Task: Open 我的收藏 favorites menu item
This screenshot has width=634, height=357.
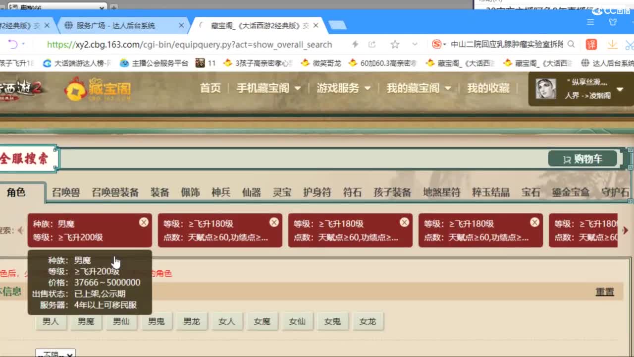Action: pos(488,88)
